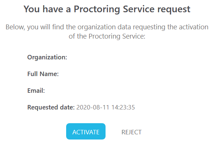The image size is (220, 141).
Task: Click the Requested date label
Action: tap(51, 107)
